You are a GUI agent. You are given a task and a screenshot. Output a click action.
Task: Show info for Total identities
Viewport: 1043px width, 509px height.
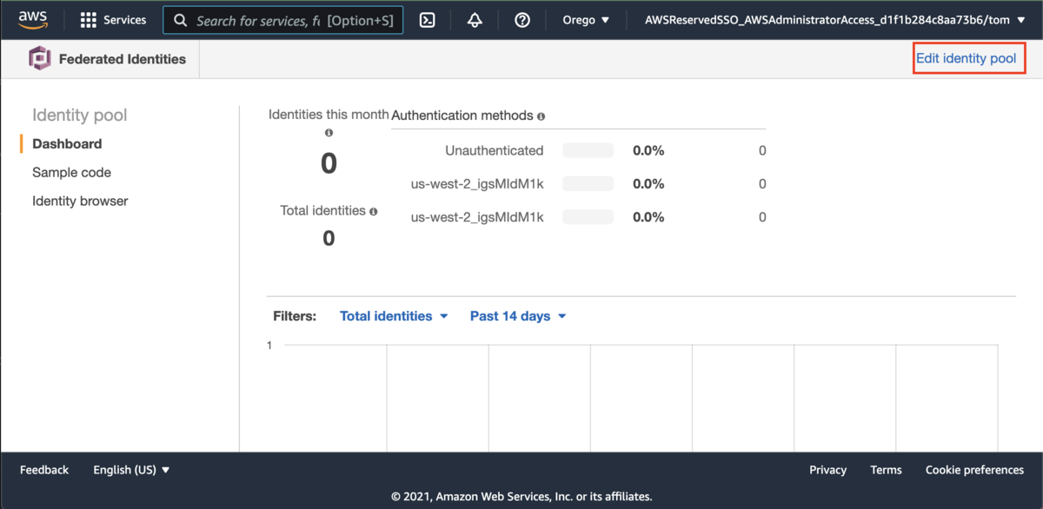[373, 211]
